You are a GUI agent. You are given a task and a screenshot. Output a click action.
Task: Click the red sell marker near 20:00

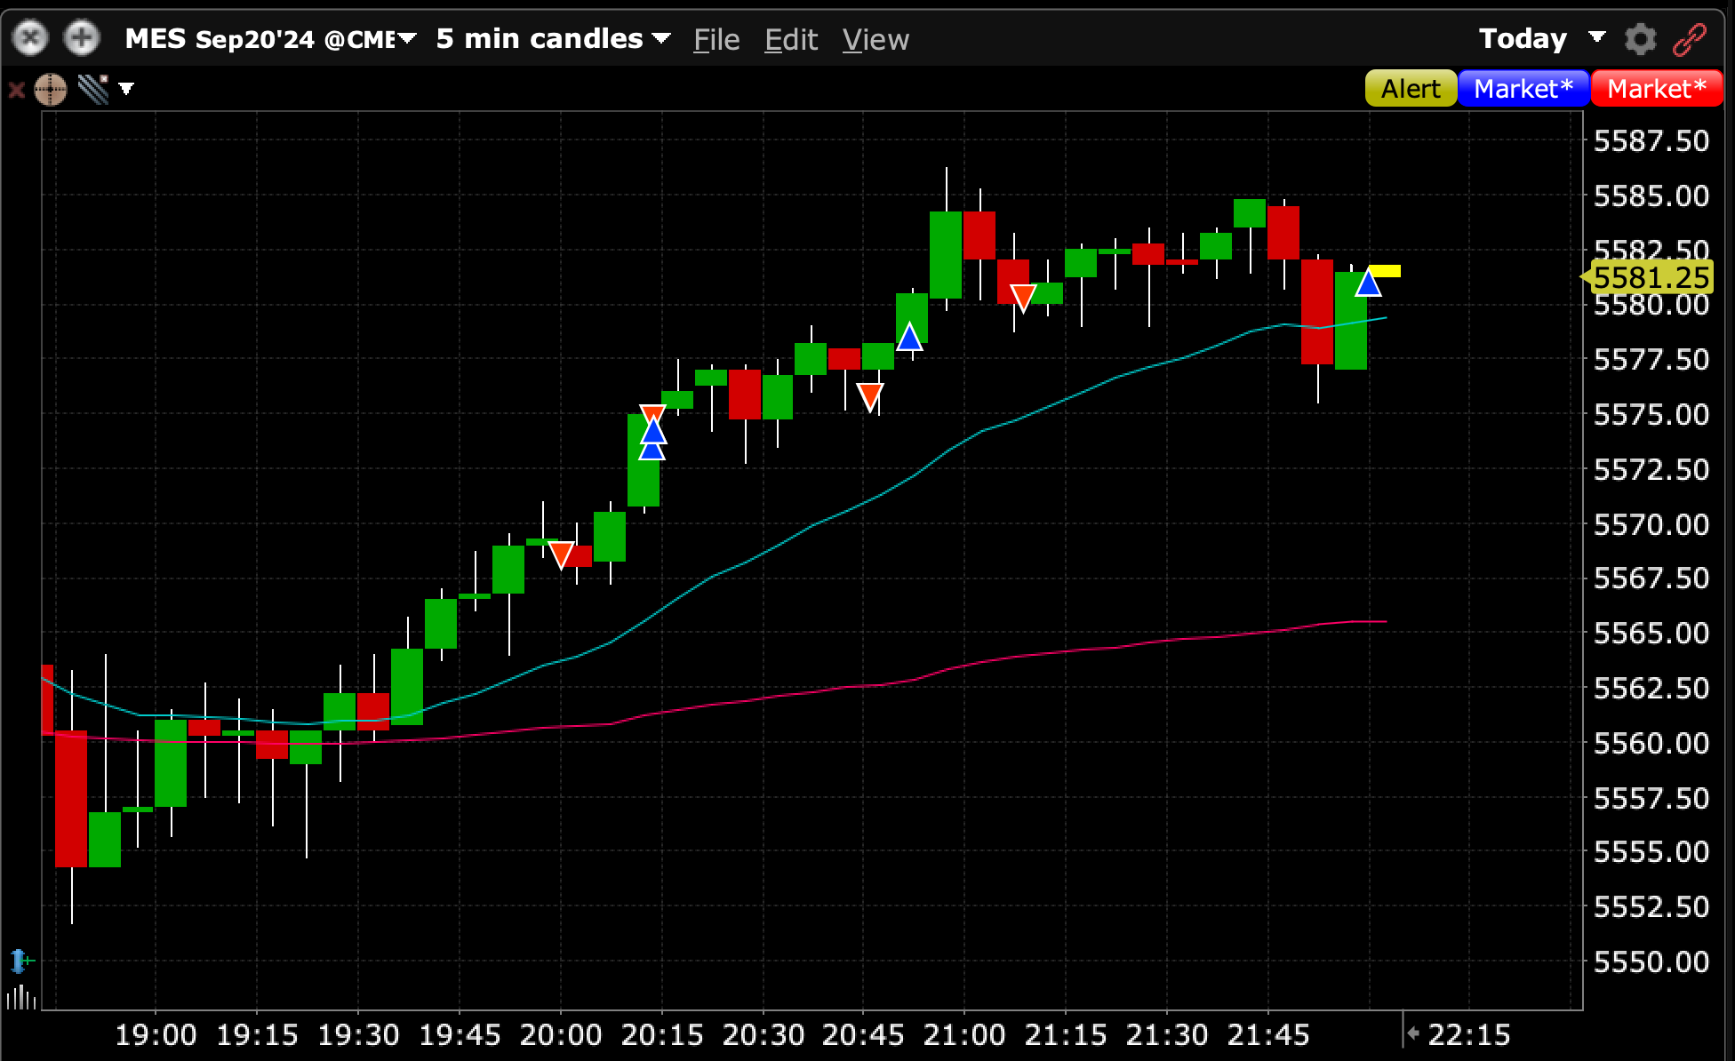(561, 555)
